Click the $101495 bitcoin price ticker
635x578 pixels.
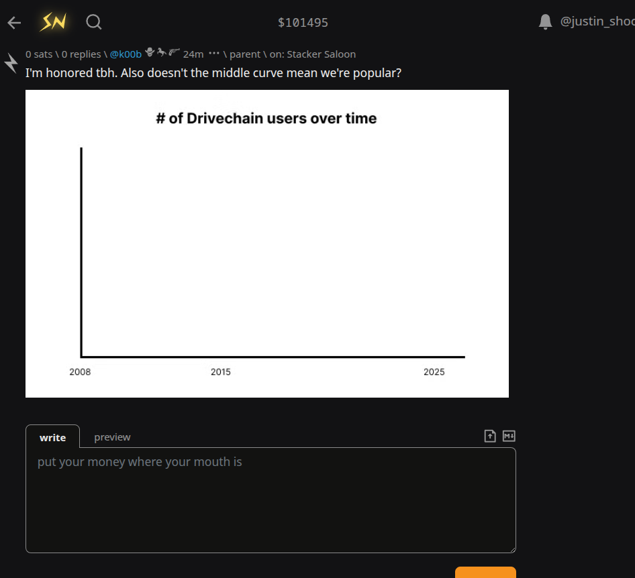[303, 23]
